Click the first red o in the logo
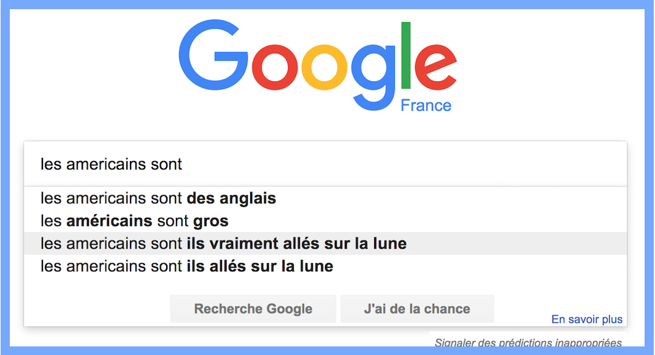Screen dimensions: 655x355 point(275,67)
